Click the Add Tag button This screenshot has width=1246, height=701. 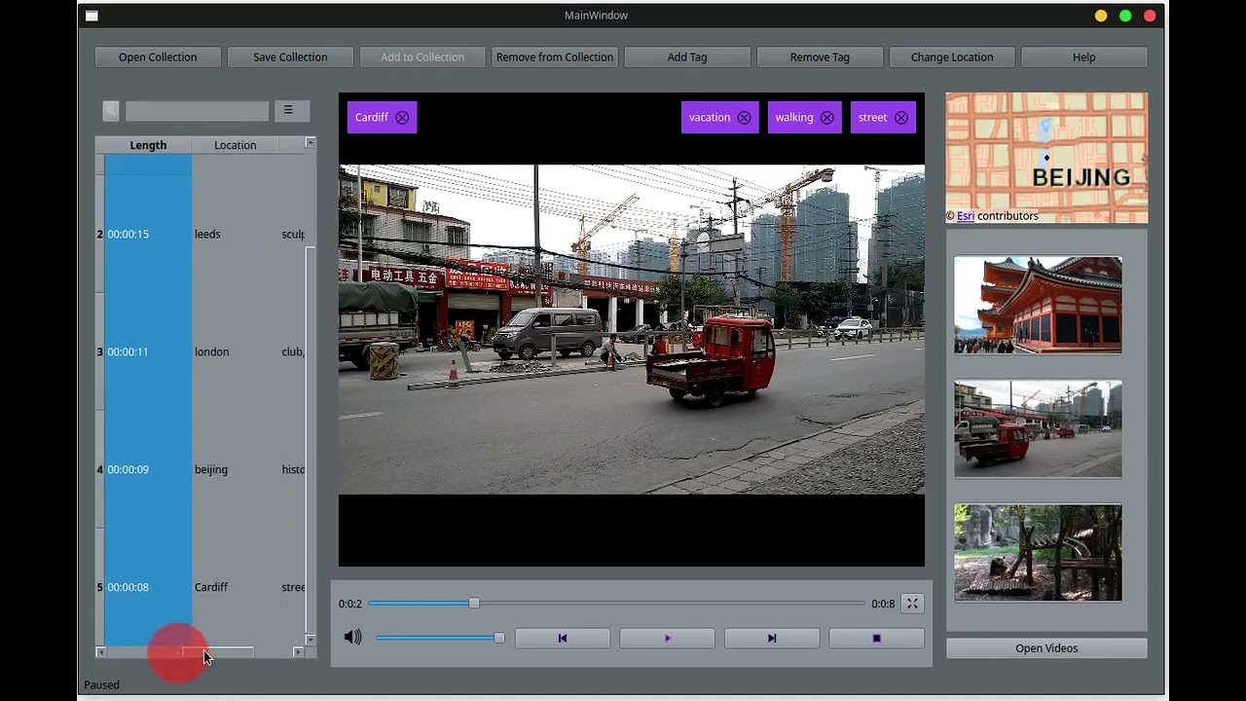pos(687,57)
